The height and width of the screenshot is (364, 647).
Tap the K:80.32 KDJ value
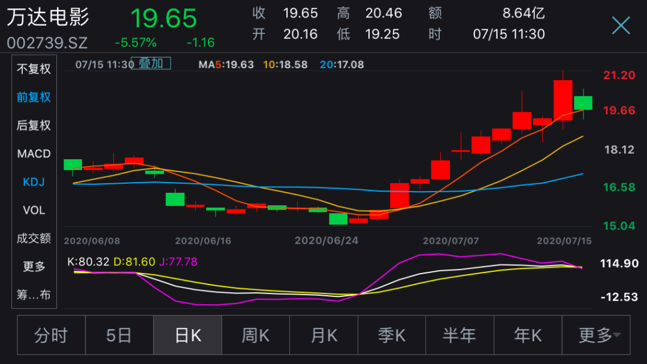(88, 262)
